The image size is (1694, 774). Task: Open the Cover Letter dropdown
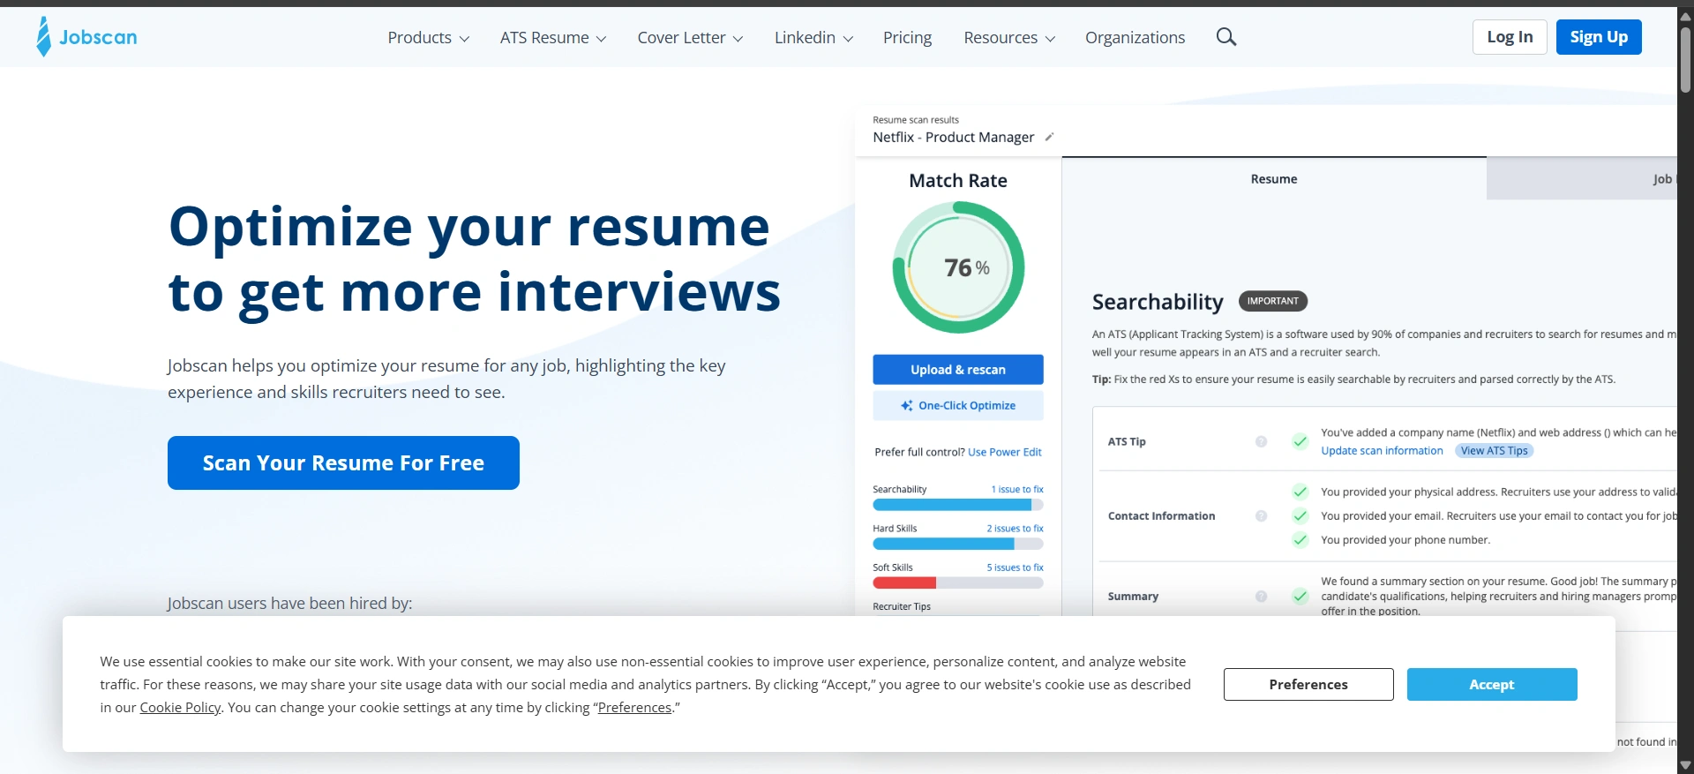690,37
